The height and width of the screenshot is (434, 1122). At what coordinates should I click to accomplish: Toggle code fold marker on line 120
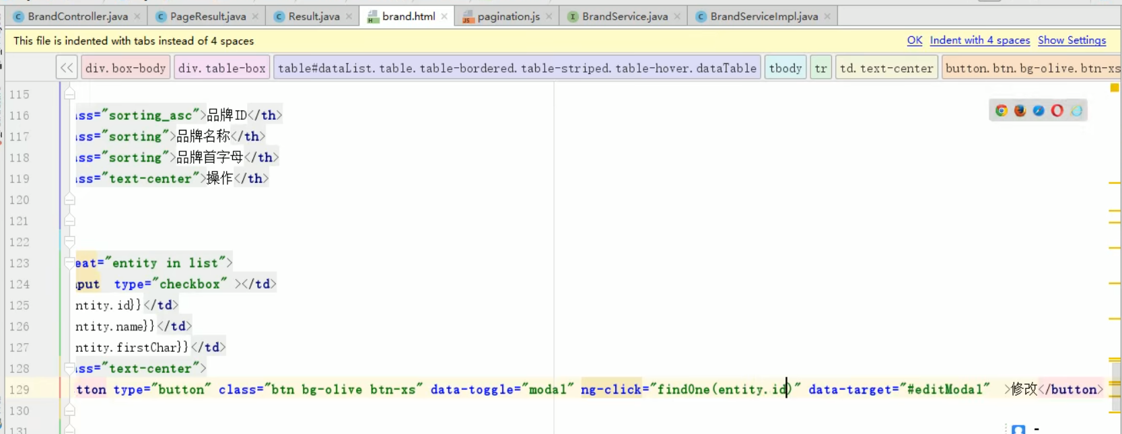[69, 200]
